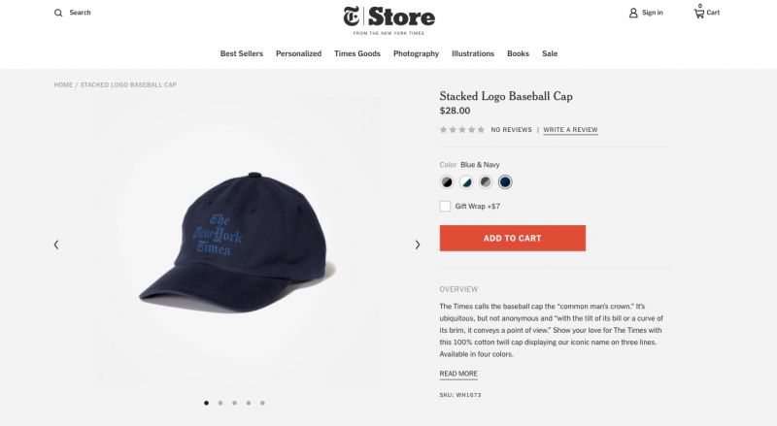Show next product image arrow
Screen dimensions: 777x426
tap(418, 245)
